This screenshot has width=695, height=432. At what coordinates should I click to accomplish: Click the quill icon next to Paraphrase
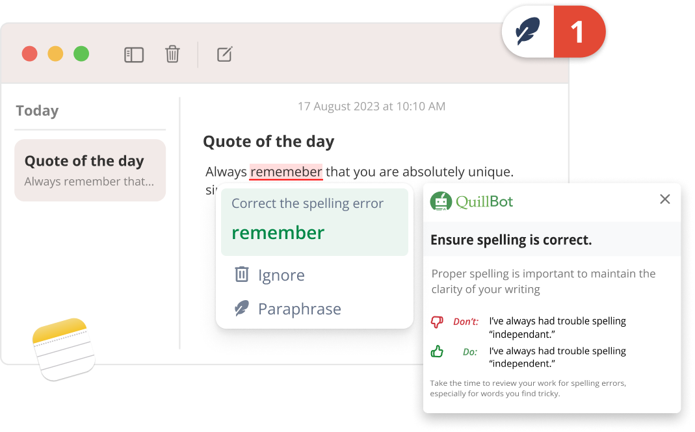(x=241, y=309)
